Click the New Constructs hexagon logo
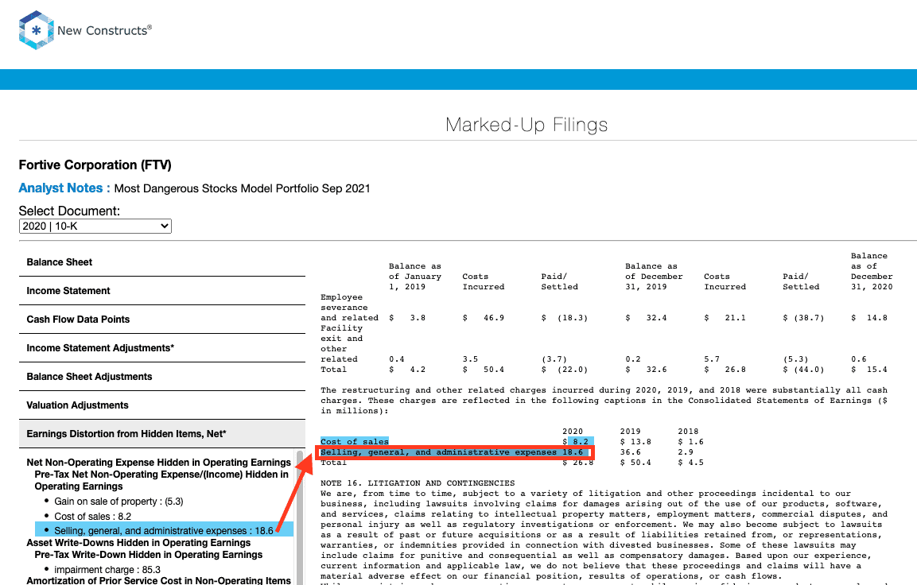 (x=37, y=29)
